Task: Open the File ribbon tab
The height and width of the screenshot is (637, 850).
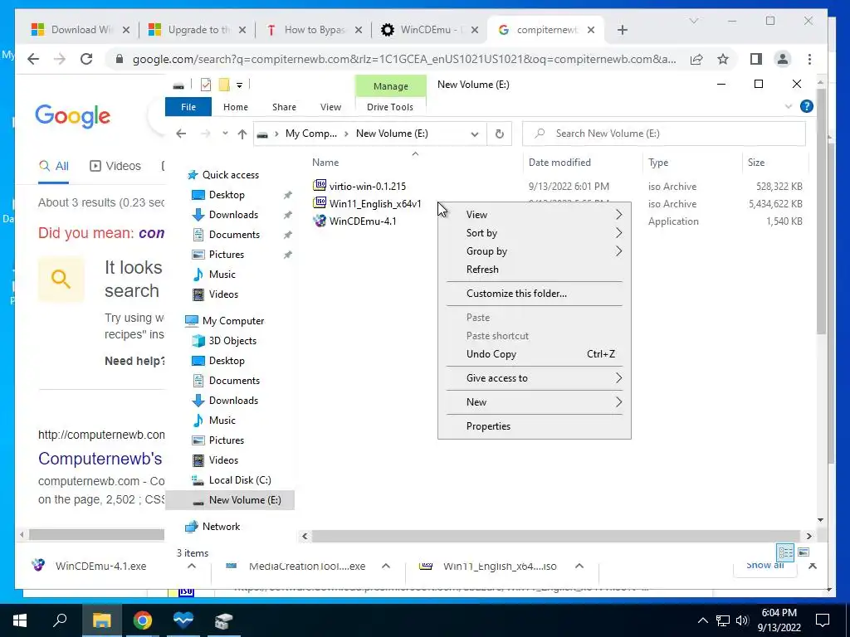Action: pyautogui.click(x=188, y=107)
